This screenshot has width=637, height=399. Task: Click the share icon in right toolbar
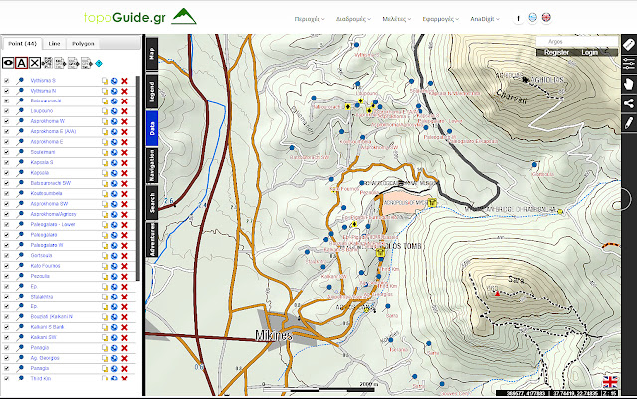(629, 103)
